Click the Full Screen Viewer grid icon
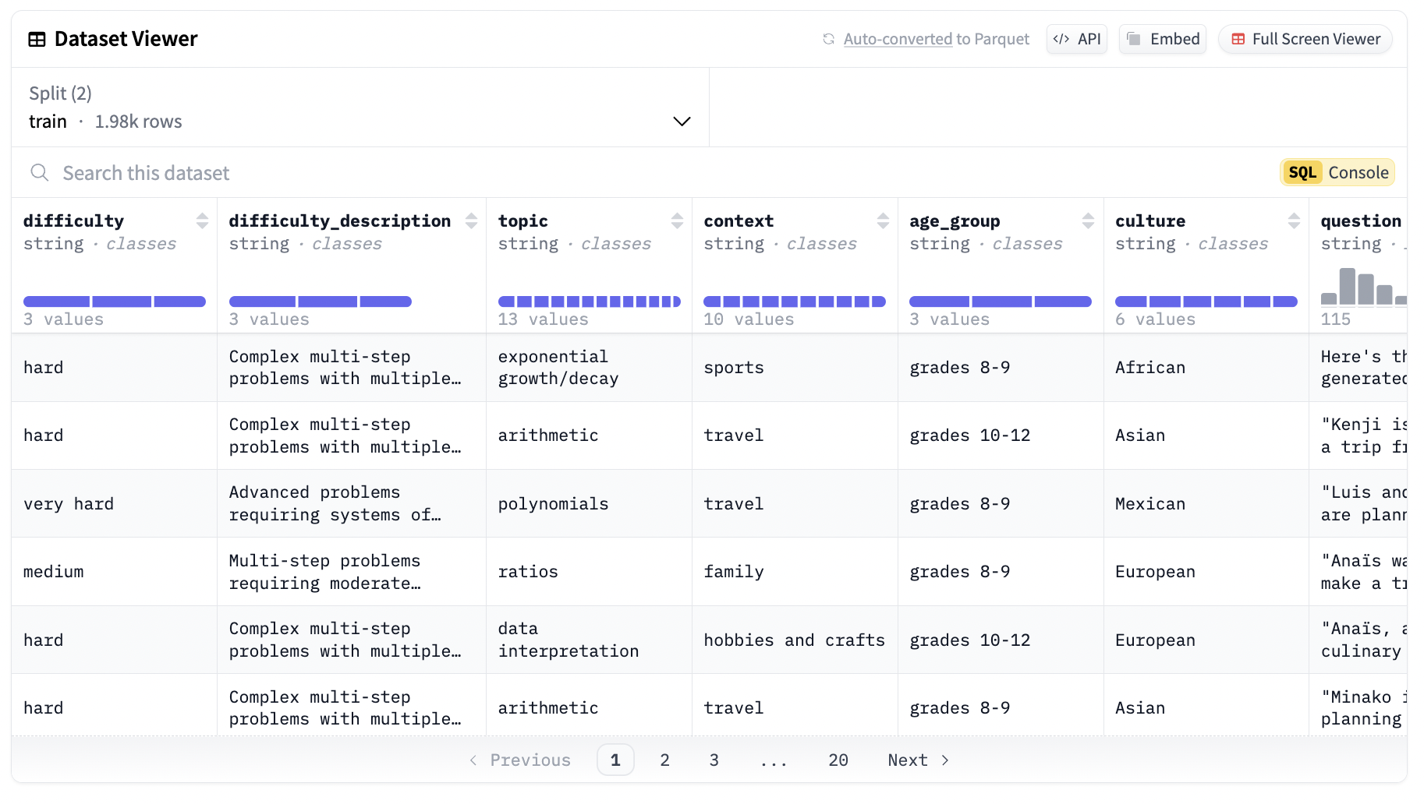 pyautogui.click(x=1240, y=38)
